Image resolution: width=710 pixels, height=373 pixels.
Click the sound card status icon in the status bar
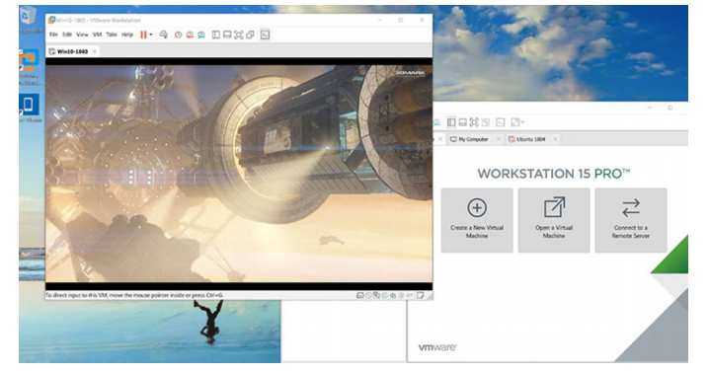coord(393,296)
